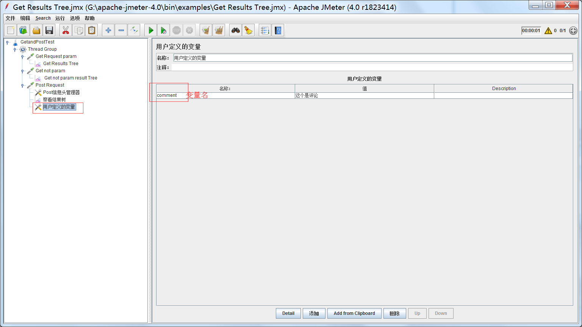582x327 pixels.
Task: Click the elapsed time 00:00:01 display
Action: (x=531, y=31)
